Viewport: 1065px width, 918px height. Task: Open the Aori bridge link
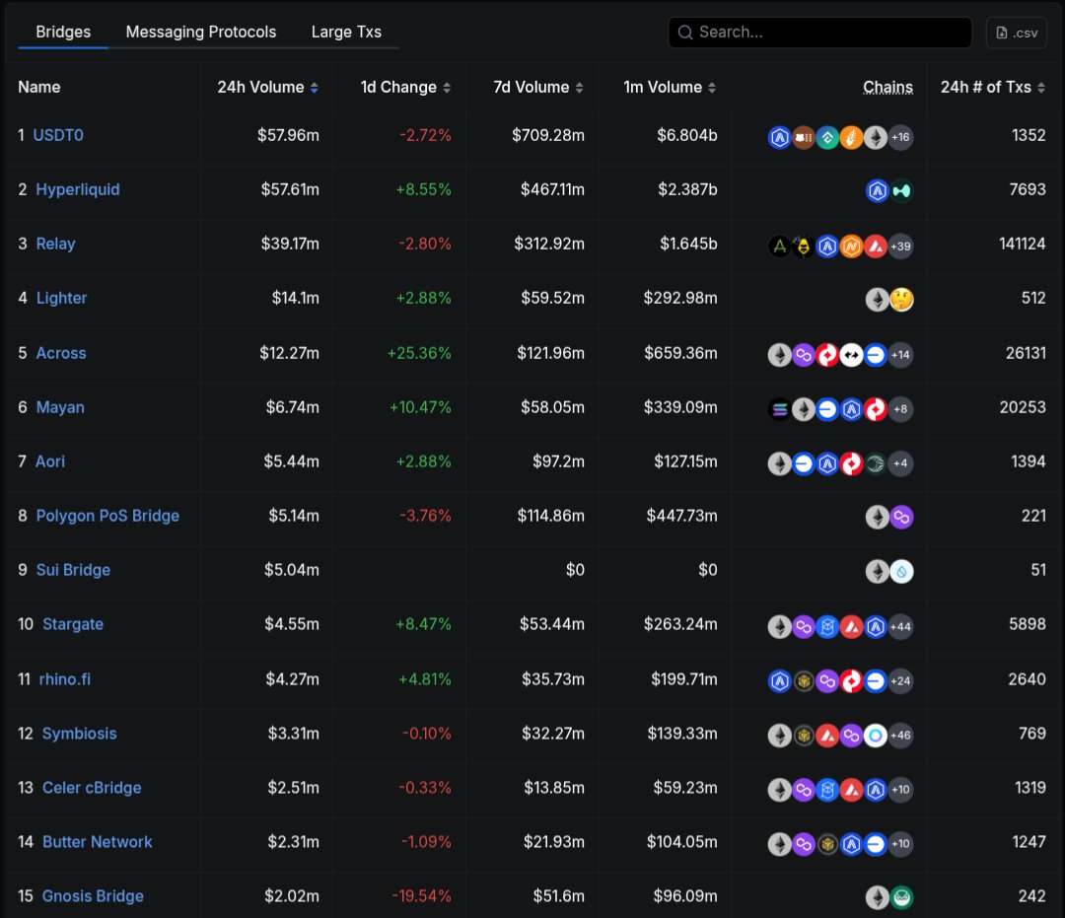pyautogui.click(x=50, y=461)
